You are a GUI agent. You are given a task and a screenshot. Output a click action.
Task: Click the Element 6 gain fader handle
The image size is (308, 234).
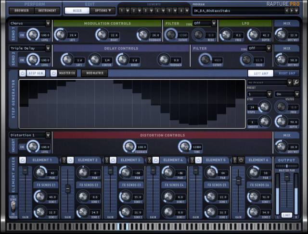(x=238, y=180)
